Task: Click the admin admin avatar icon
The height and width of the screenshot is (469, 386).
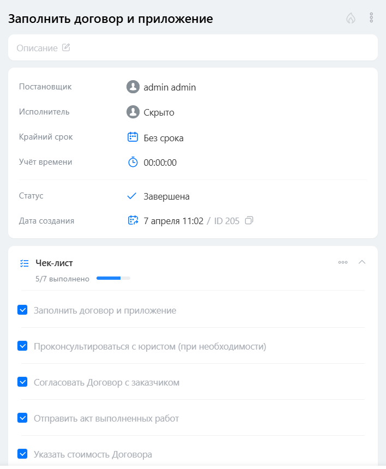Action: click(133, 87)
